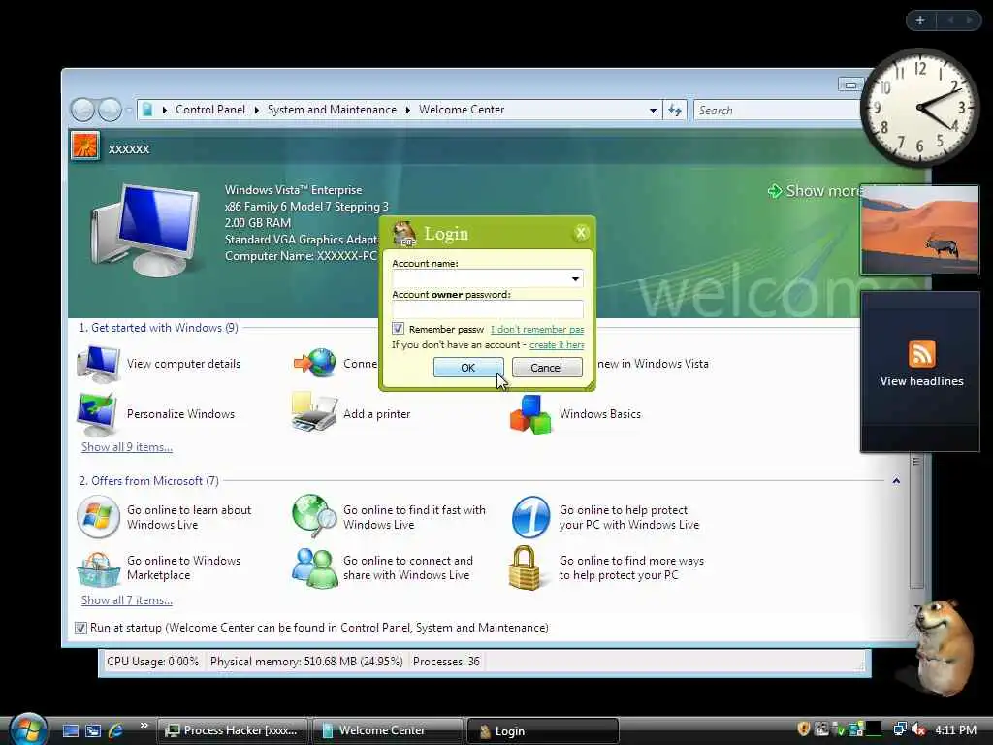Open learn about Windows Live icon
This screenshot has height=745, width=993.
click(x=98, y=516)
